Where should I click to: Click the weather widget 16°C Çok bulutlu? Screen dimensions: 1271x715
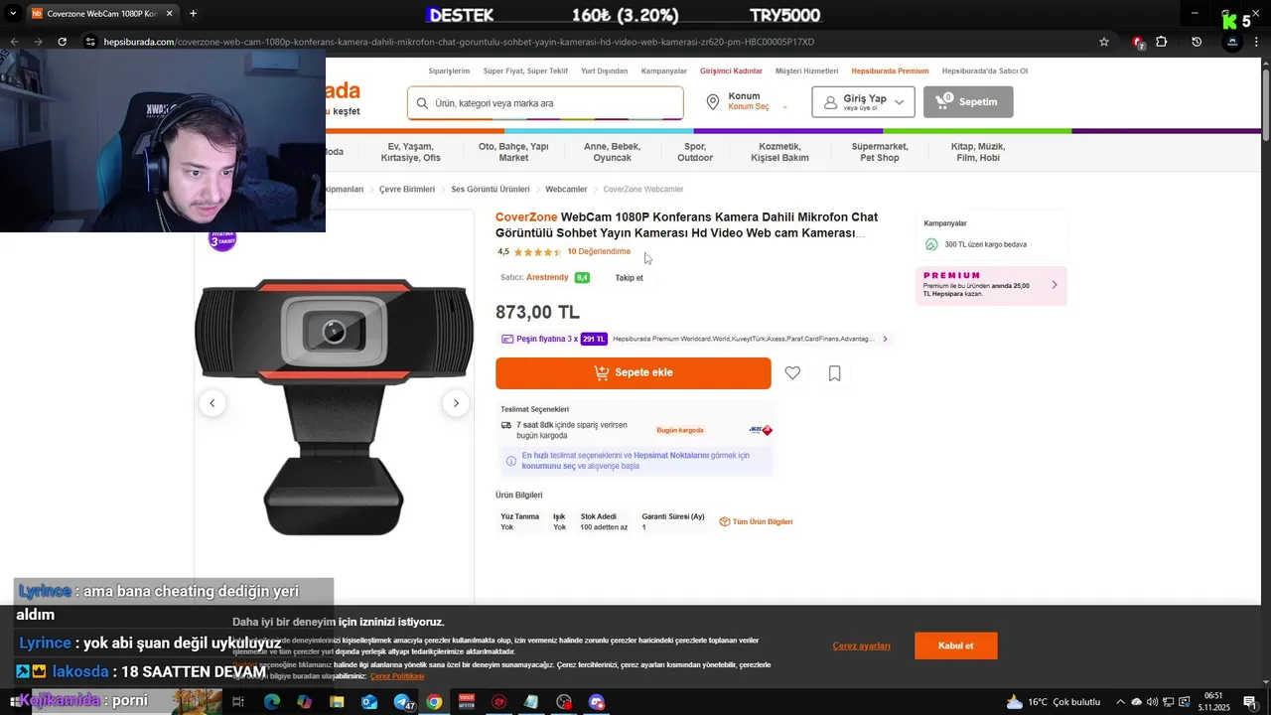pyautogui.click(x=1054, y=702)
